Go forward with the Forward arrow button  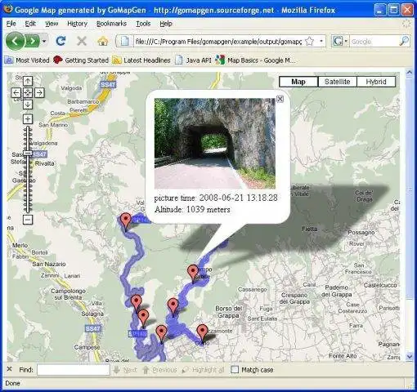32,42
